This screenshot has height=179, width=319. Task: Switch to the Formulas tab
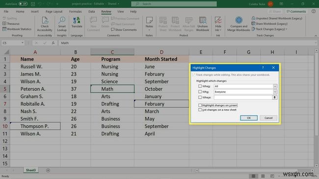tap(75, 12)
